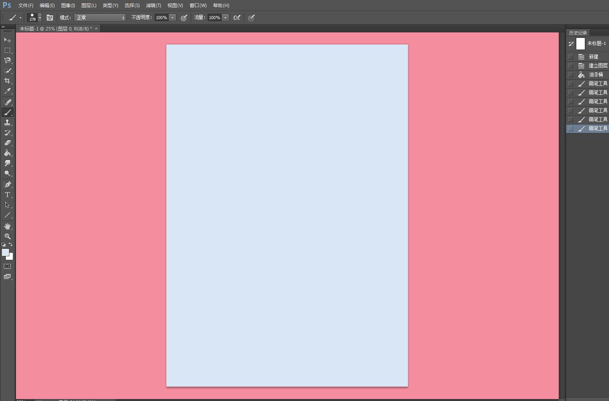Viewport: 609px width, 401px height.
Task: Open the 图像(I) menu
Action: (x=68, y=5)
